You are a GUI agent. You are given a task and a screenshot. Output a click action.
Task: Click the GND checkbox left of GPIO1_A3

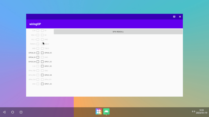[x=38, y=84]
